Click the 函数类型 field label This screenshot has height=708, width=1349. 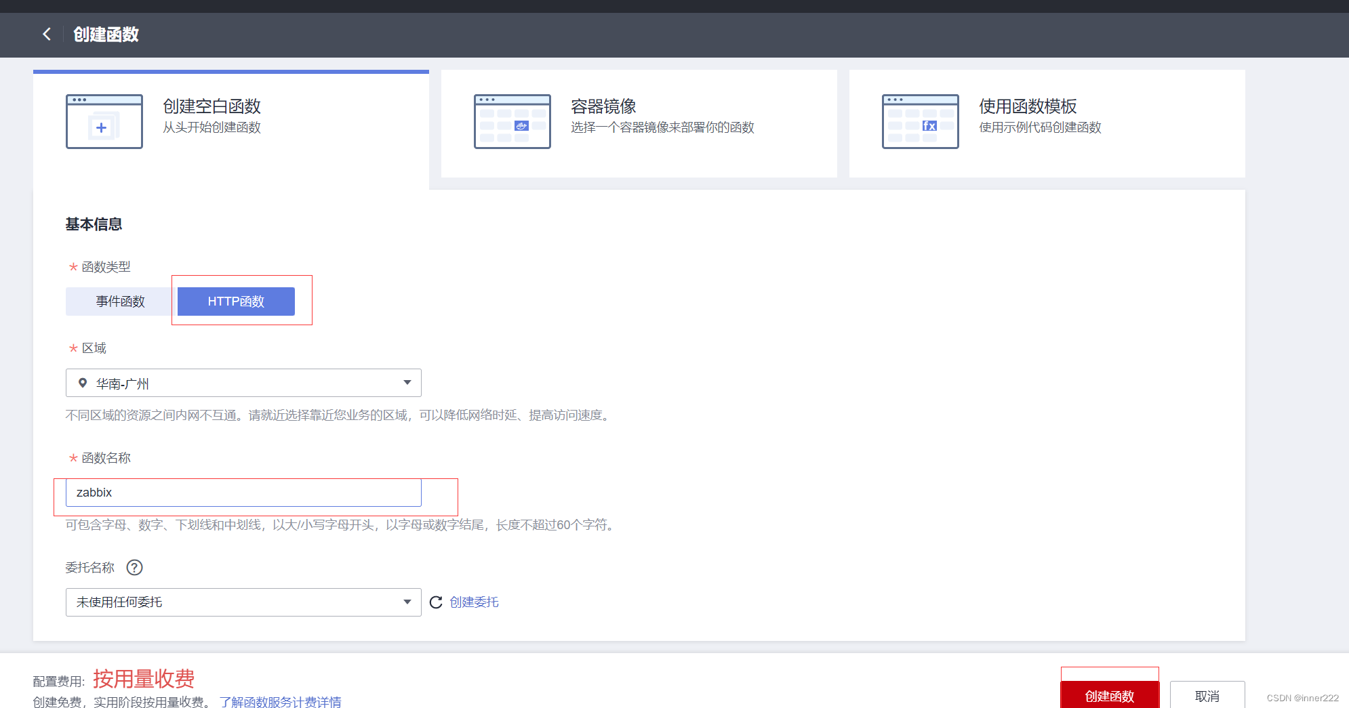(x=106, y=267)
